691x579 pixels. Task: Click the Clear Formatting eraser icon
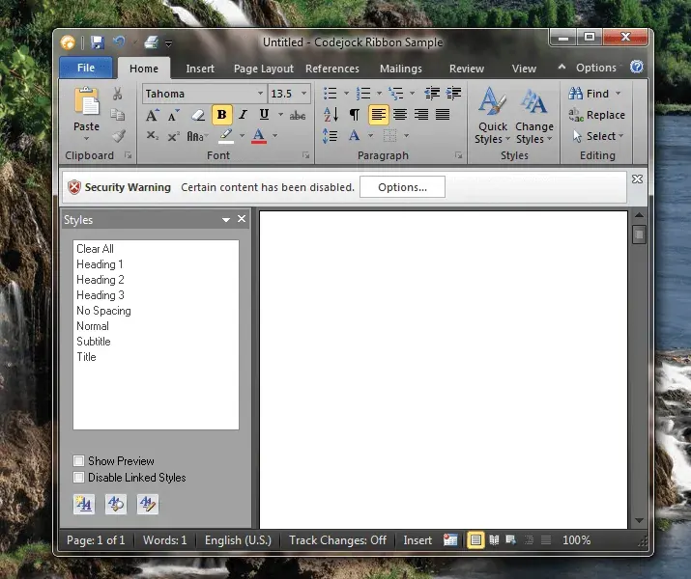[x=198, y=115]
